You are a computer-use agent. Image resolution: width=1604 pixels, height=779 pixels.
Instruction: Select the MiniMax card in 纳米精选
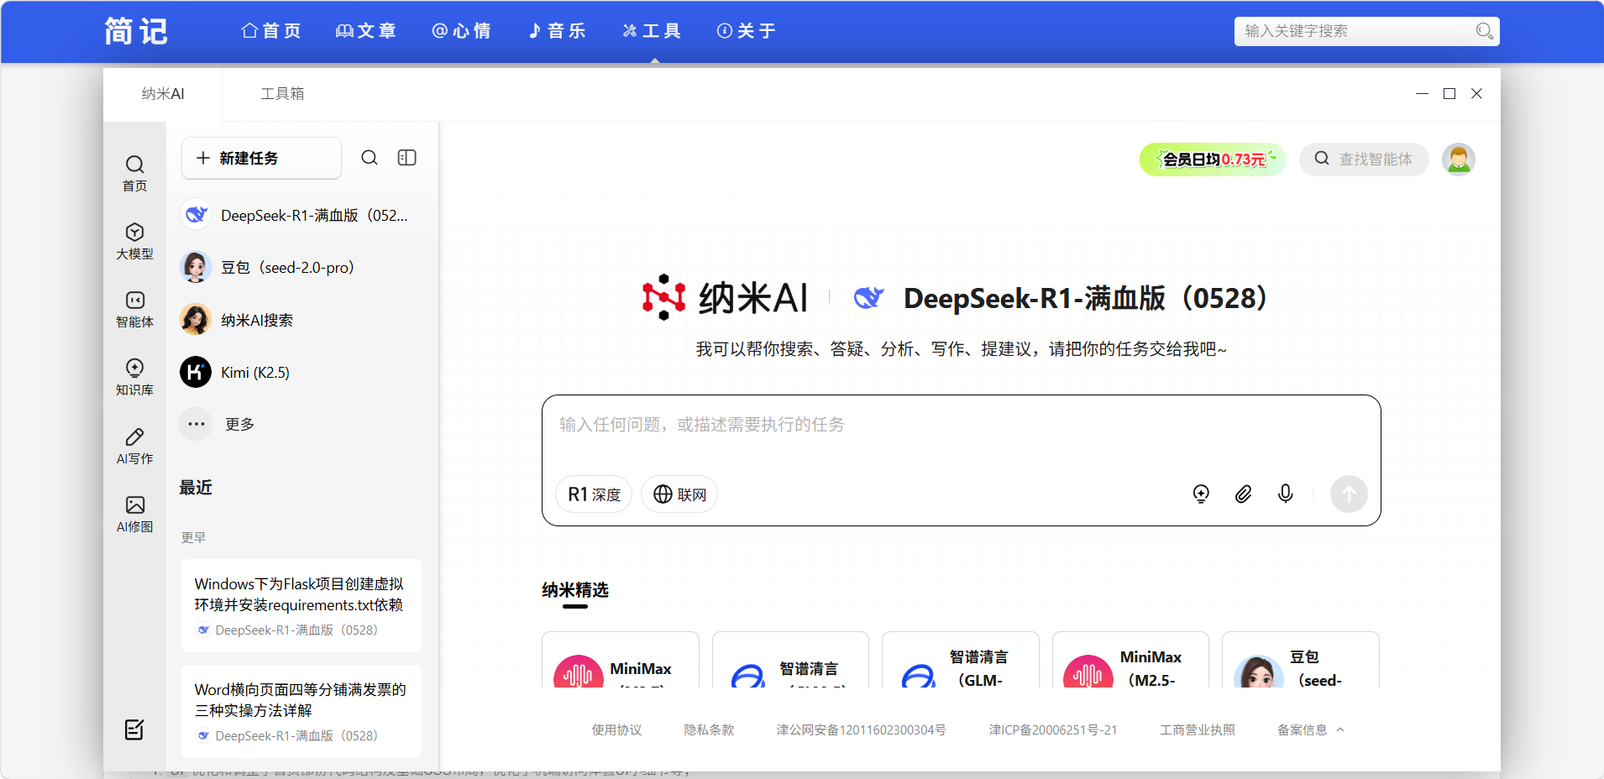[621, 660]
